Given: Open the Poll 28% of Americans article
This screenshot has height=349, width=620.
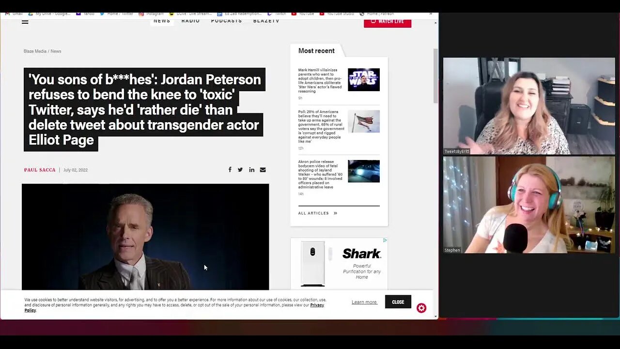Looking at the screenshot, I should [321, 127].
